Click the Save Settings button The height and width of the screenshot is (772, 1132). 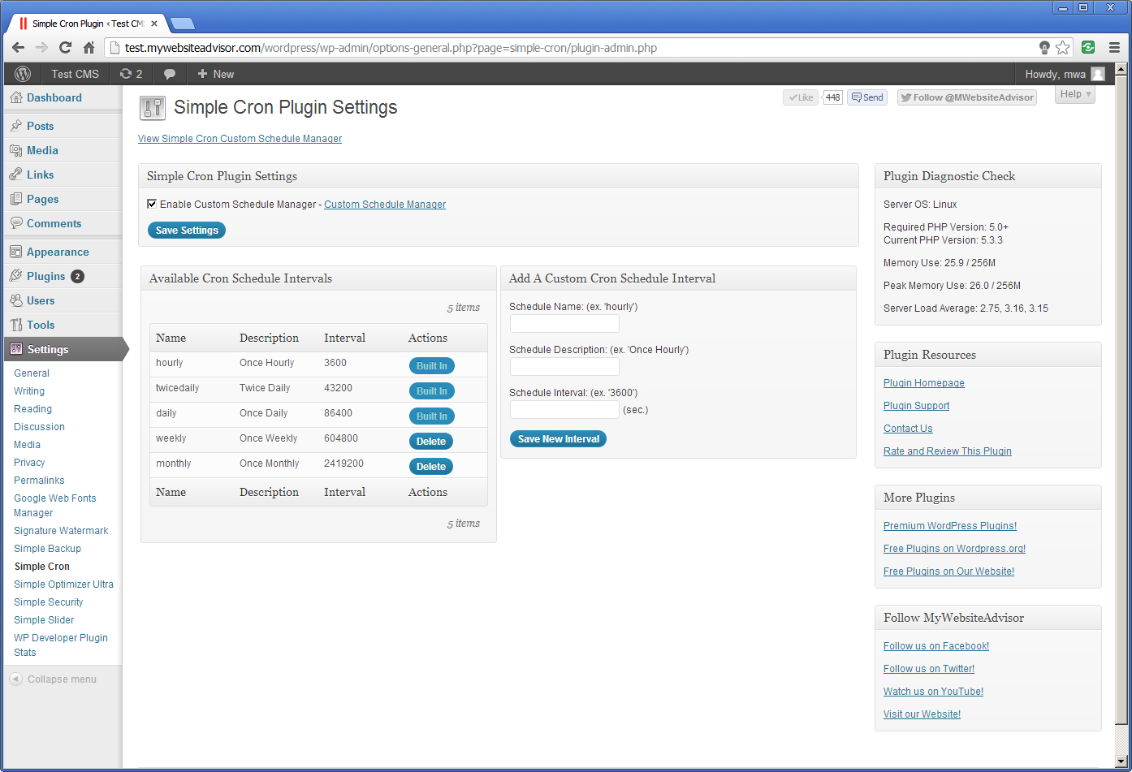tap(187, 231)
